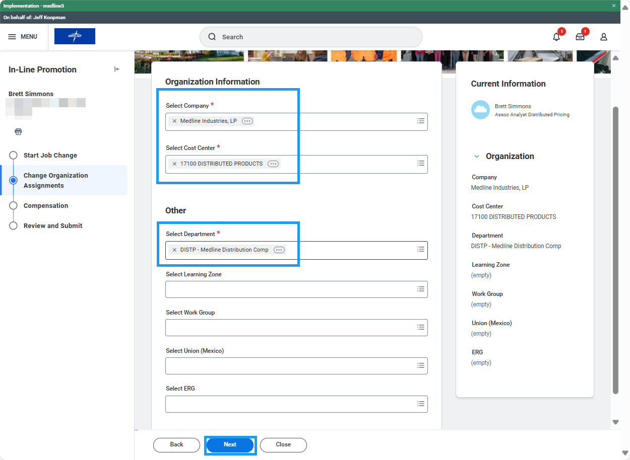
Task: Open the Select Work Group prompt list
Action: tap(420, 327)
